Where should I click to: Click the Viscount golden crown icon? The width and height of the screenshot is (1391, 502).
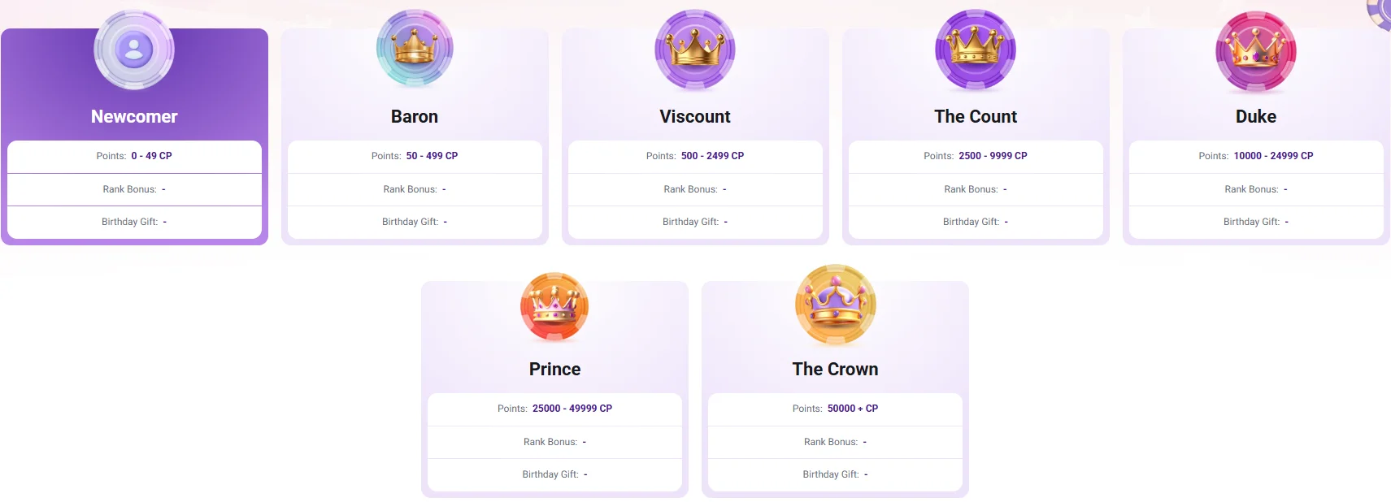695,50
